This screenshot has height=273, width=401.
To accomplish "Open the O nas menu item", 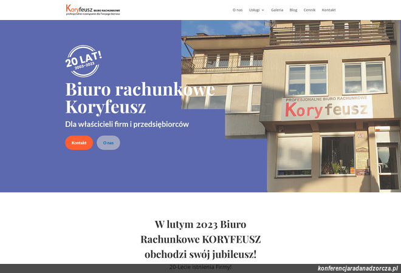I will 238,10.
